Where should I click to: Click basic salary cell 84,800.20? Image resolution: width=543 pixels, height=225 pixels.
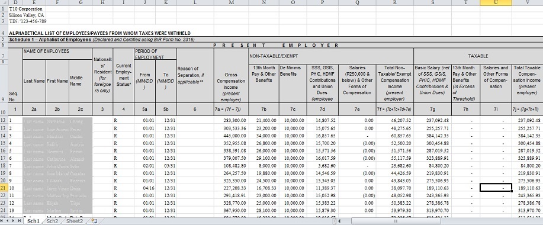click(x=432, y=165)
